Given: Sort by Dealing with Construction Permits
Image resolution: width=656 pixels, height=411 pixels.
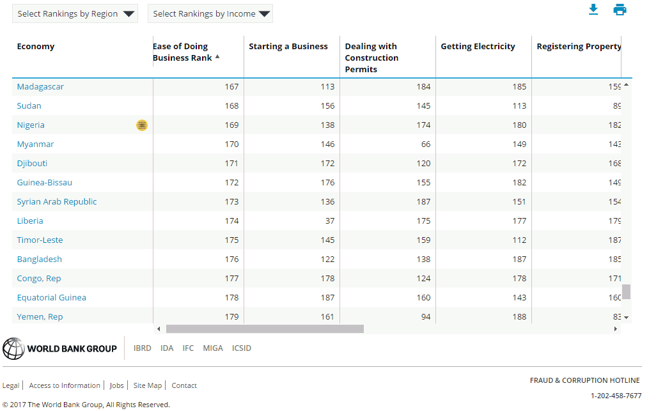Looking at the screenshot, I should click(371, 58).
